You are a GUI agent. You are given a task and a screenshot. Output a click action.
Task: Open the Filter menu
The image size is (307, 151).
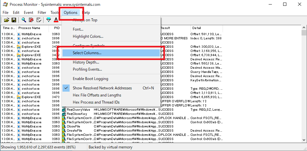[42, 13]
